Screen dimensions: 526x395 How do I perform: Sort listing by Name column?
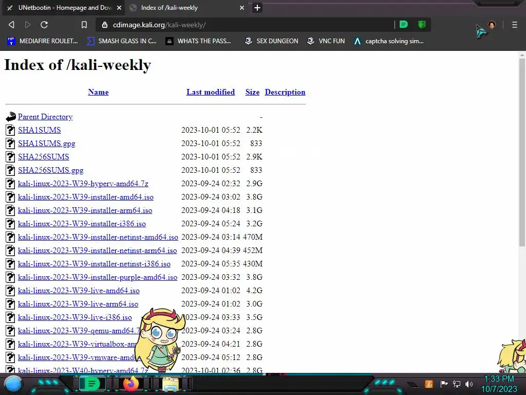tap(98, 92)
